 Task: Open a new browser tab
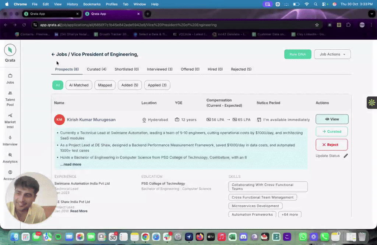tap(148, 14)
